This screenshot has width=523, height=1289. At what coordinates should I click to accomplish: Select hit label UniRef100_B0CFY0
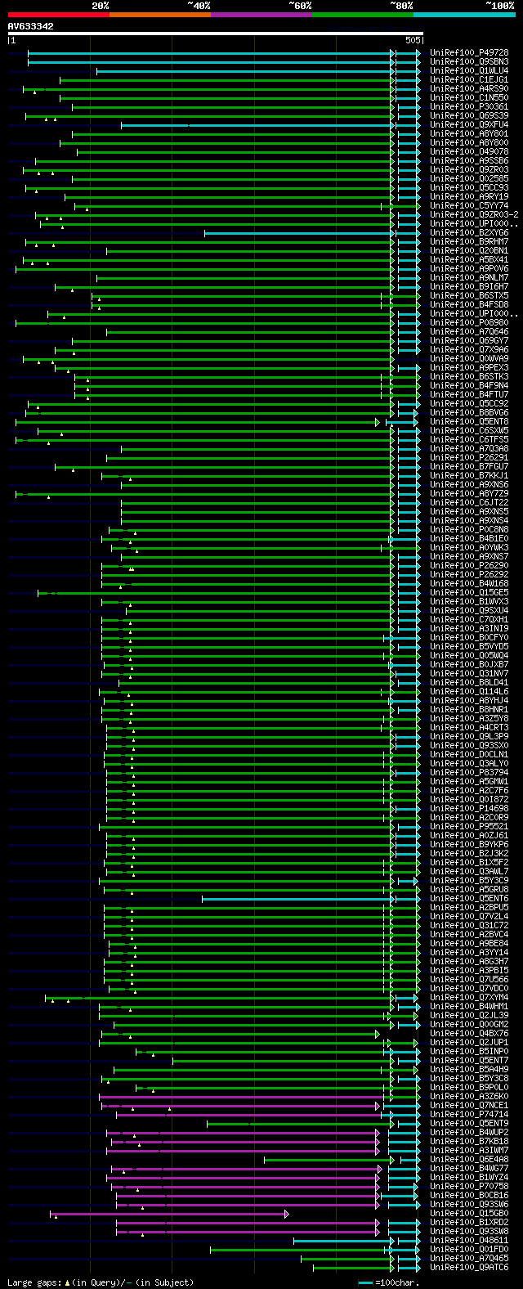(469, 638)
